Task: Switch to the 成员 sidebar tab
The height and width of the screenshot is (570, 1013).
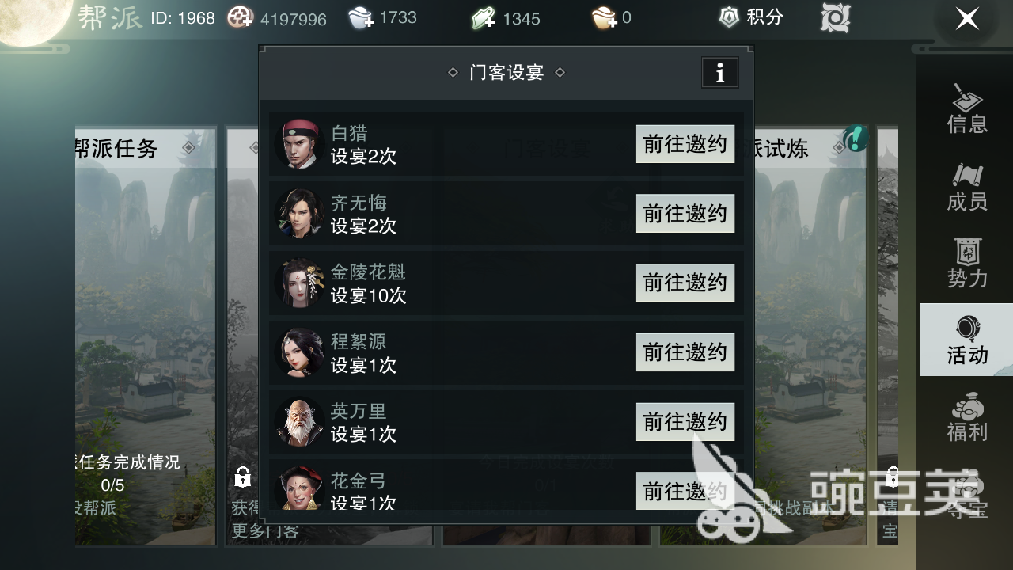Action: click(x=966, y=186)
